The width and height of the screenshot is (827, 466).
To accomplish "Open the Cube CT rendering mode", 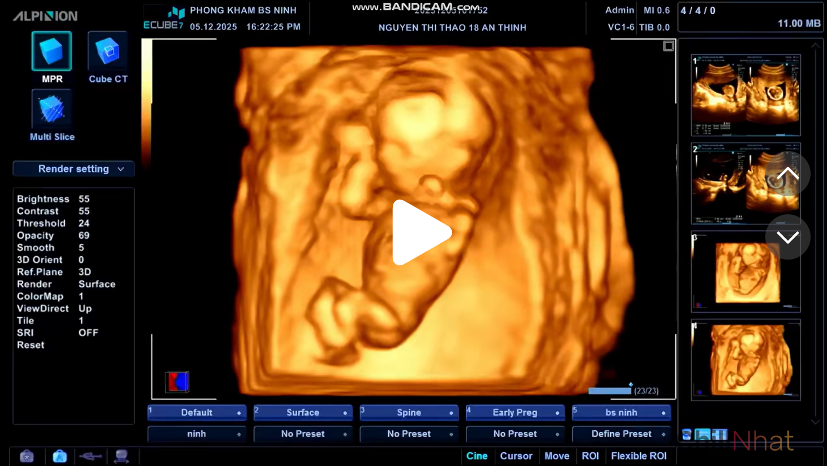I will point(108,52).
